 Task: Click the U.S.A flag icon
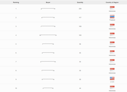click(112, 78)
